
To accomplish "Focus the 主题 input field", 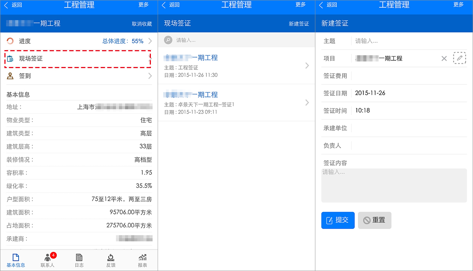I will coord(409,41).
